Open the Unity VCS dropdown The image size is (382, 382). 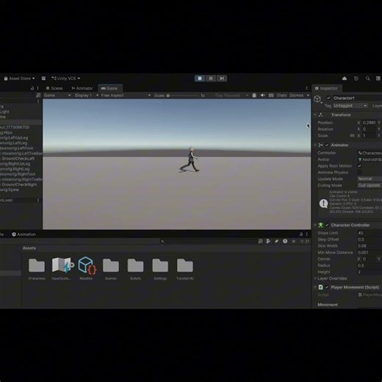point(65,79)
